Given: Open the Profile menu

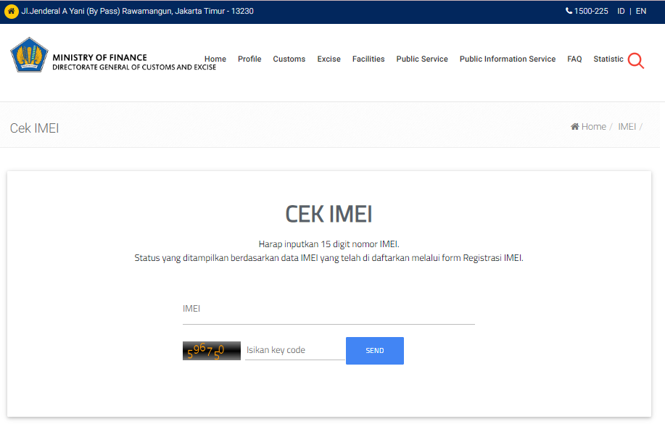Looking at the screenshot, I should (249, 59).
